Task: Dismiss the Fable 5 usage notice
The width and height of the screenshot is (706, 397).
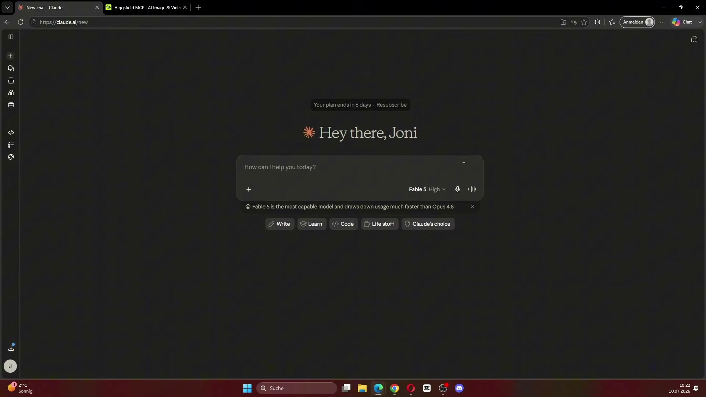Action: click(x=472, y=207)
